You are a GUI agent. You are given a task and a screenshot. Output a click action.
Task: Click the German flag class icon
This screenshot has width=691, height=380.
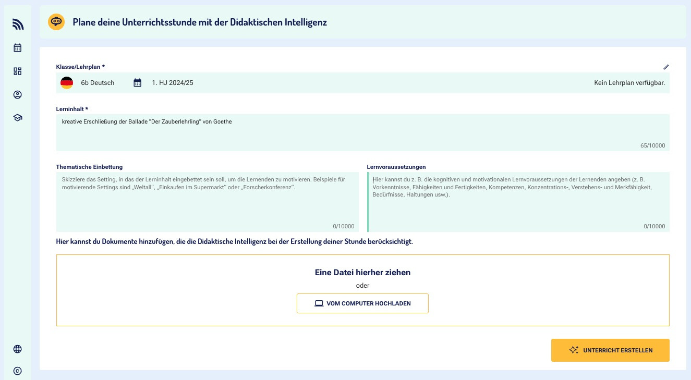[x=67, y=82]
